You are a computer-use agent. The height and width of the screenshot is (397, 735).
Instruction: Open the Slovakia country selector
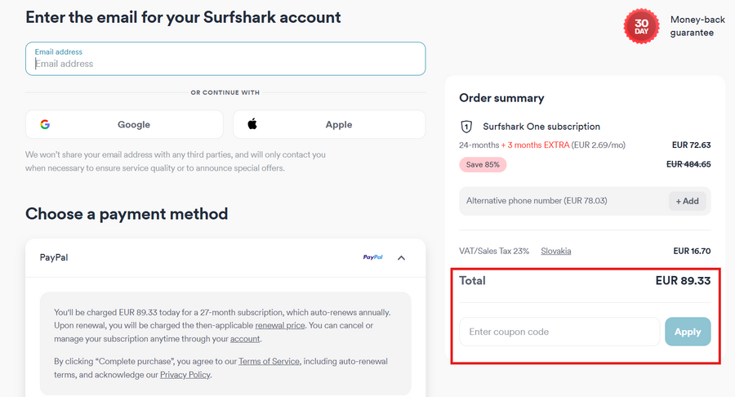tap(556, 251)
